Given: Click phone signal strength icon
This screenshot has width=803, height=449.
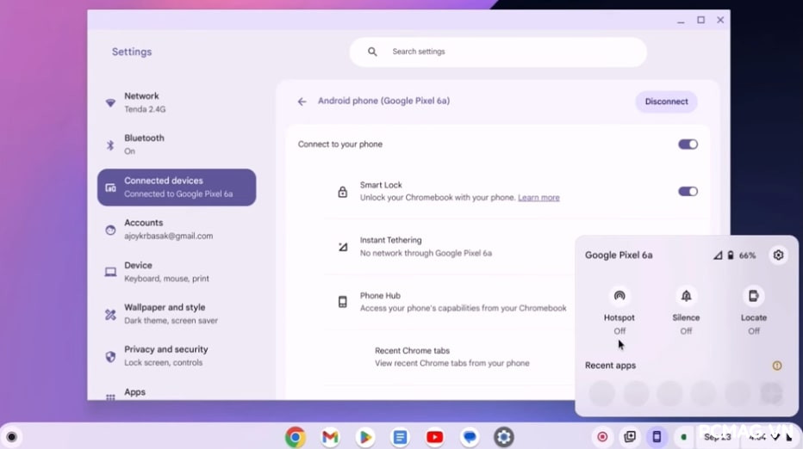Looking at the screenshot, I should click(718, 255).
